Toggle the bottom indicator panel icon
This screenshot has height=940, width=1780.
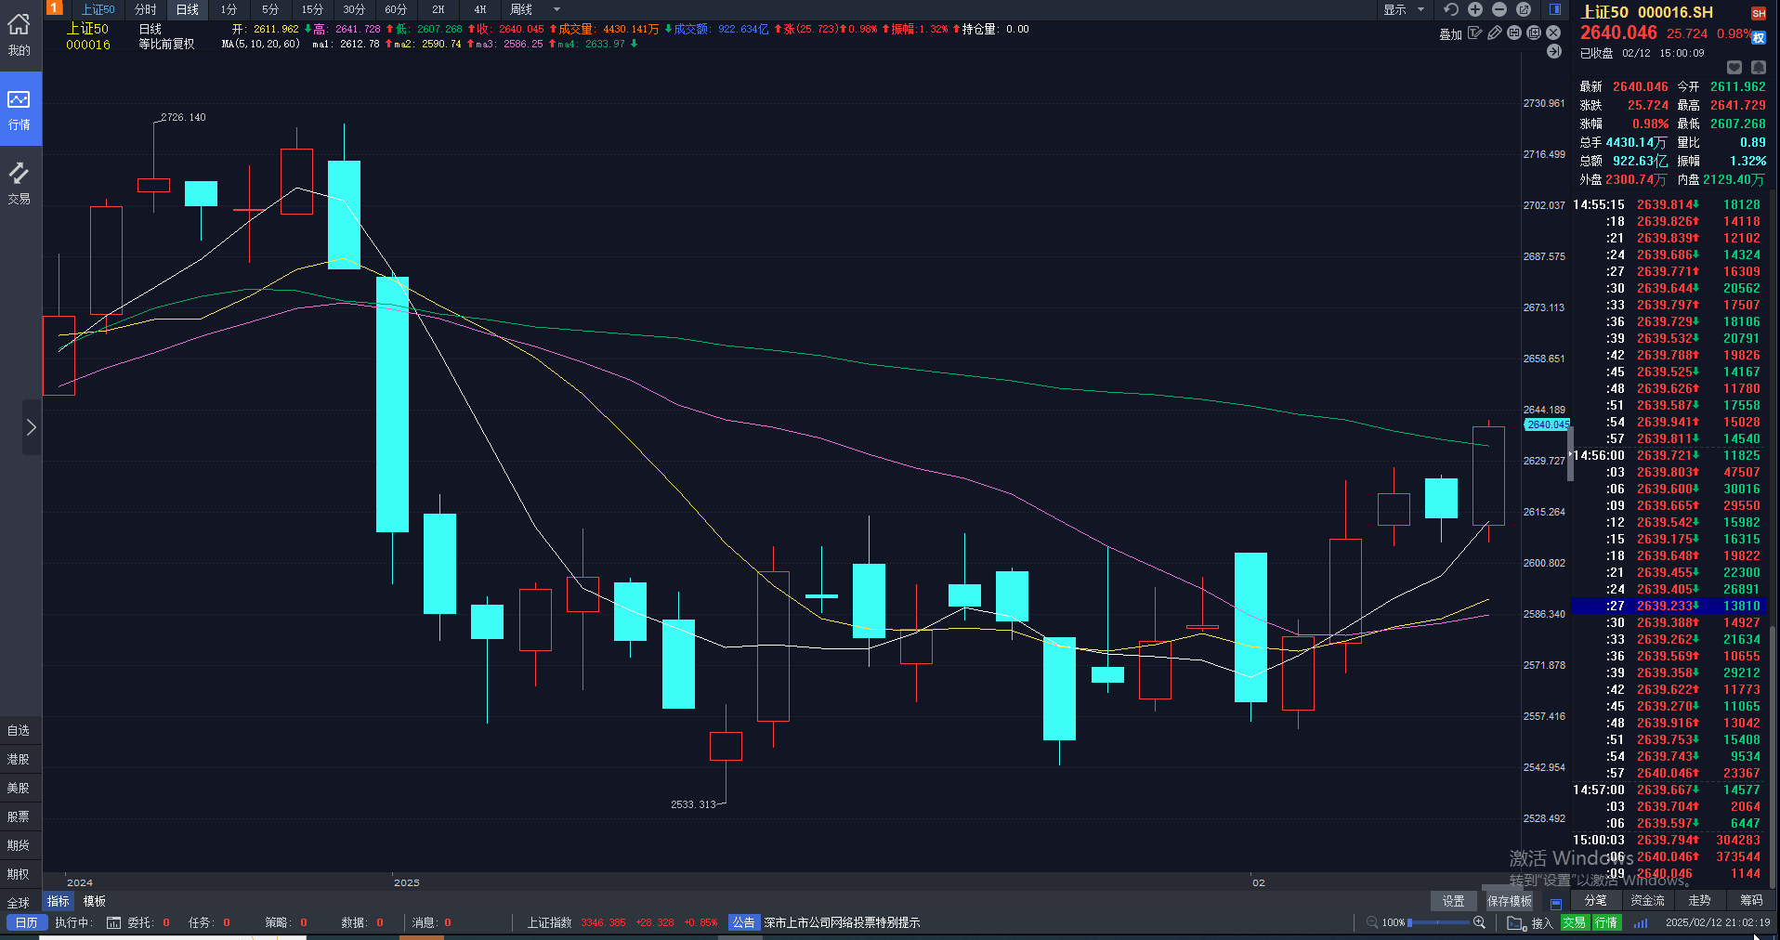point(1556,902)
